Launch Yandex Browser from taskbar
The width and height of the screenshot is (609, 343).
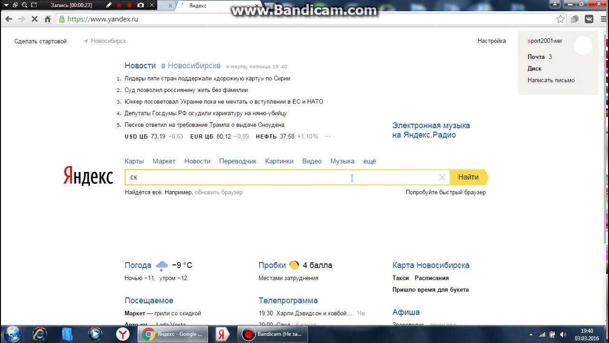click(x=123, y=334)
